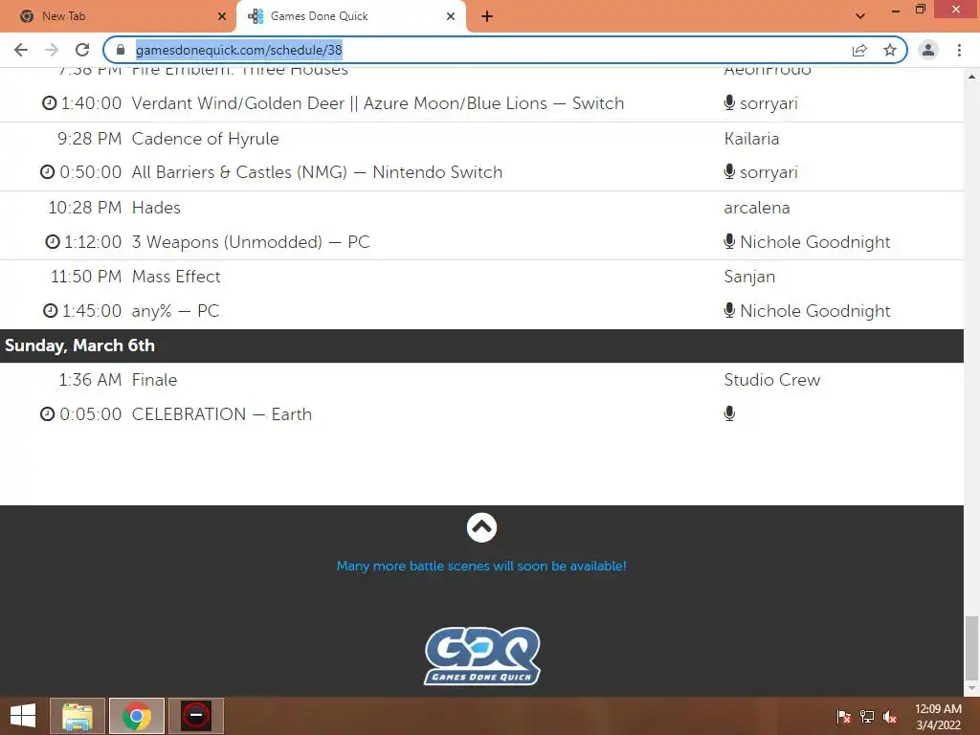Click '3 Weapons (Unmodded) — PC' text

251,242
